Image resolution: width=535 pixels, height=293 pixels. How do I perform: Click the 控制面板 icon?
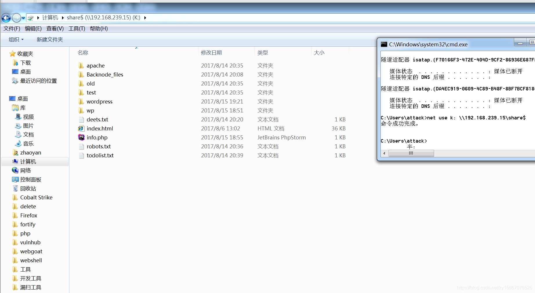(x=15, y=179)
